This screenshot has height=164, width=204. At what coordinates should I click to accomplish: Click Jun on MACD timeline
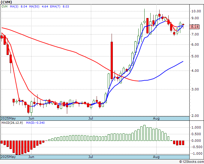point(31,157)
